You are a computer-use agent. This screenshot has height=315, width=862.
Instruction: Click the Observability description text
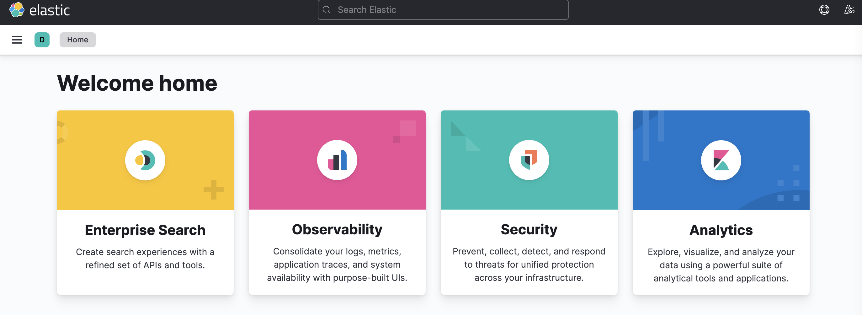pyautogui.click(x=337, y=264)
